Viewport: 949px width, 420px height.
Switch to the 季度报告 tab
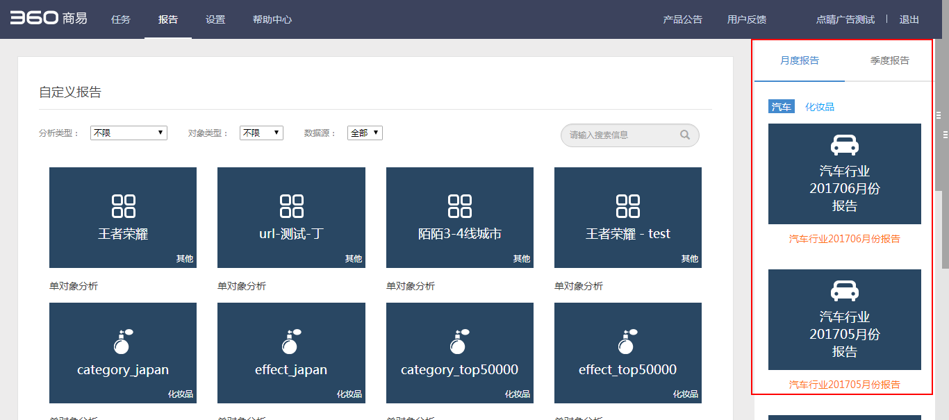tap(889, 60)
